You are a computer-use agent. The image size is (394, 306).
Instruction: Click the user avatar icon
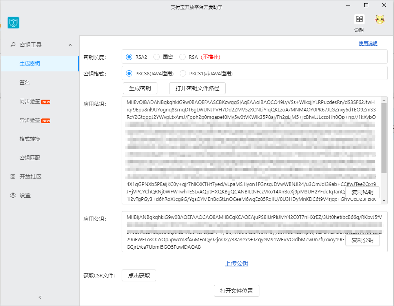point(380,20)
